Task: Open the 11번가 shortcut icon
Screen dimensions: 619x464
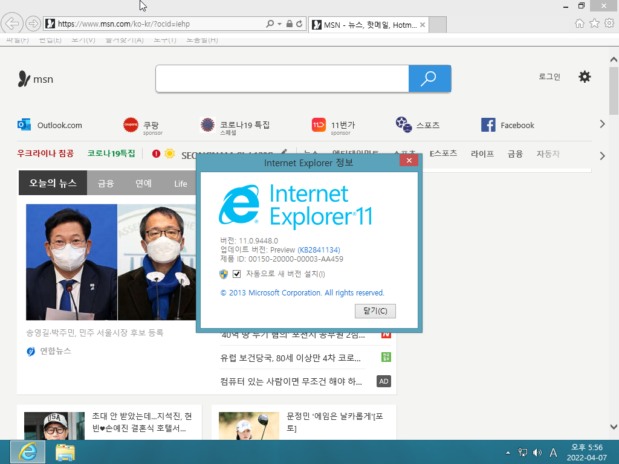Action: 319,124
